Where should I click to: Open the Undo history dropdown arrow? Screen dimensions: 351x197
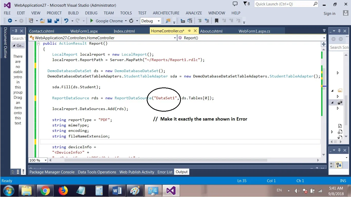click(x=72, y=21)
